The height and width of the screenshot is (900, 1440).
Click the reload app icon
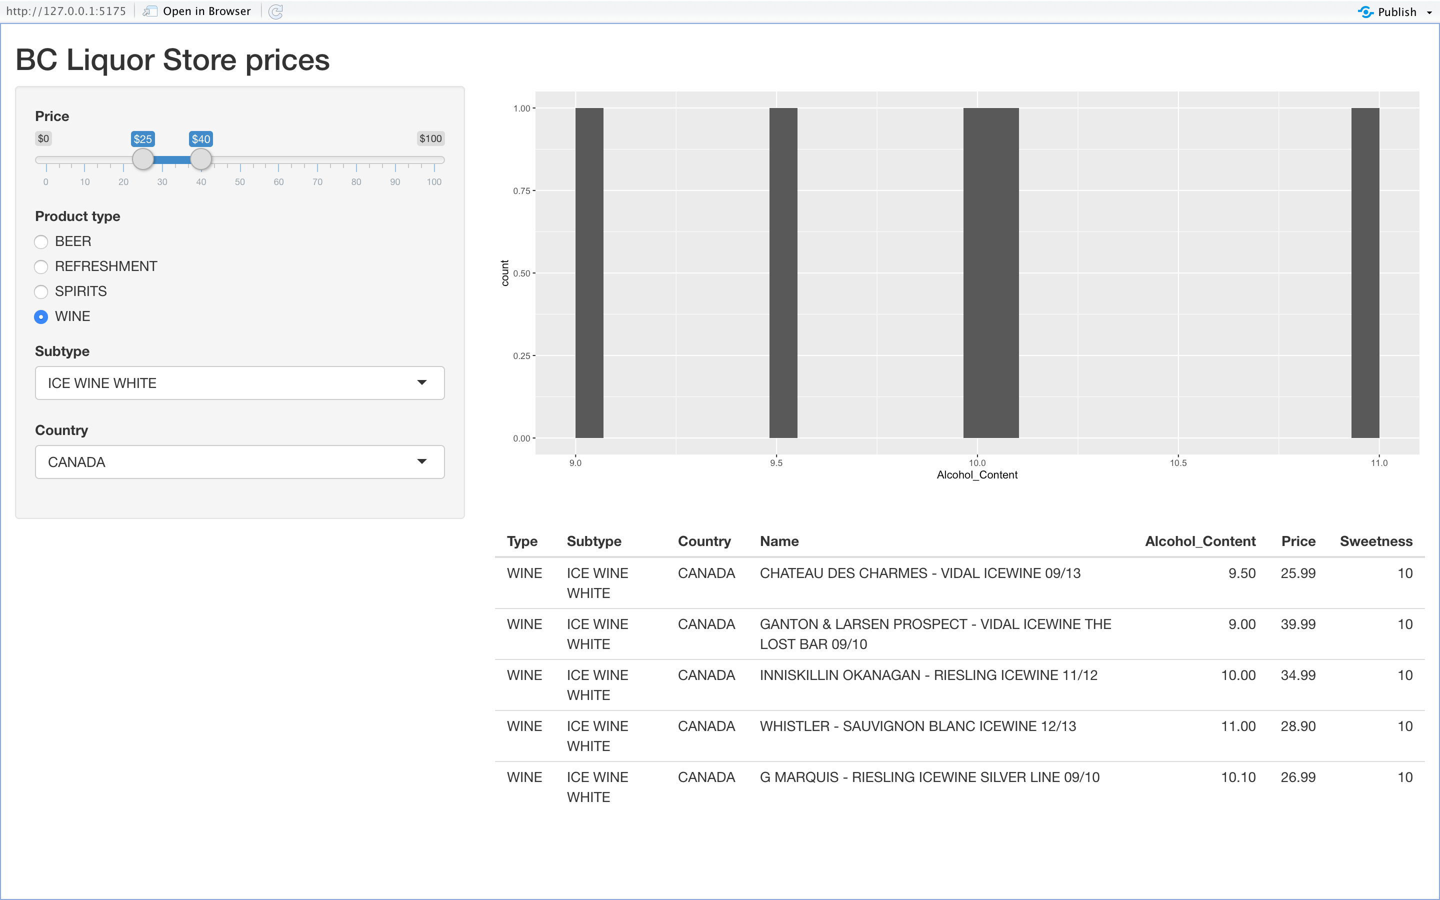tap(275, 11)
